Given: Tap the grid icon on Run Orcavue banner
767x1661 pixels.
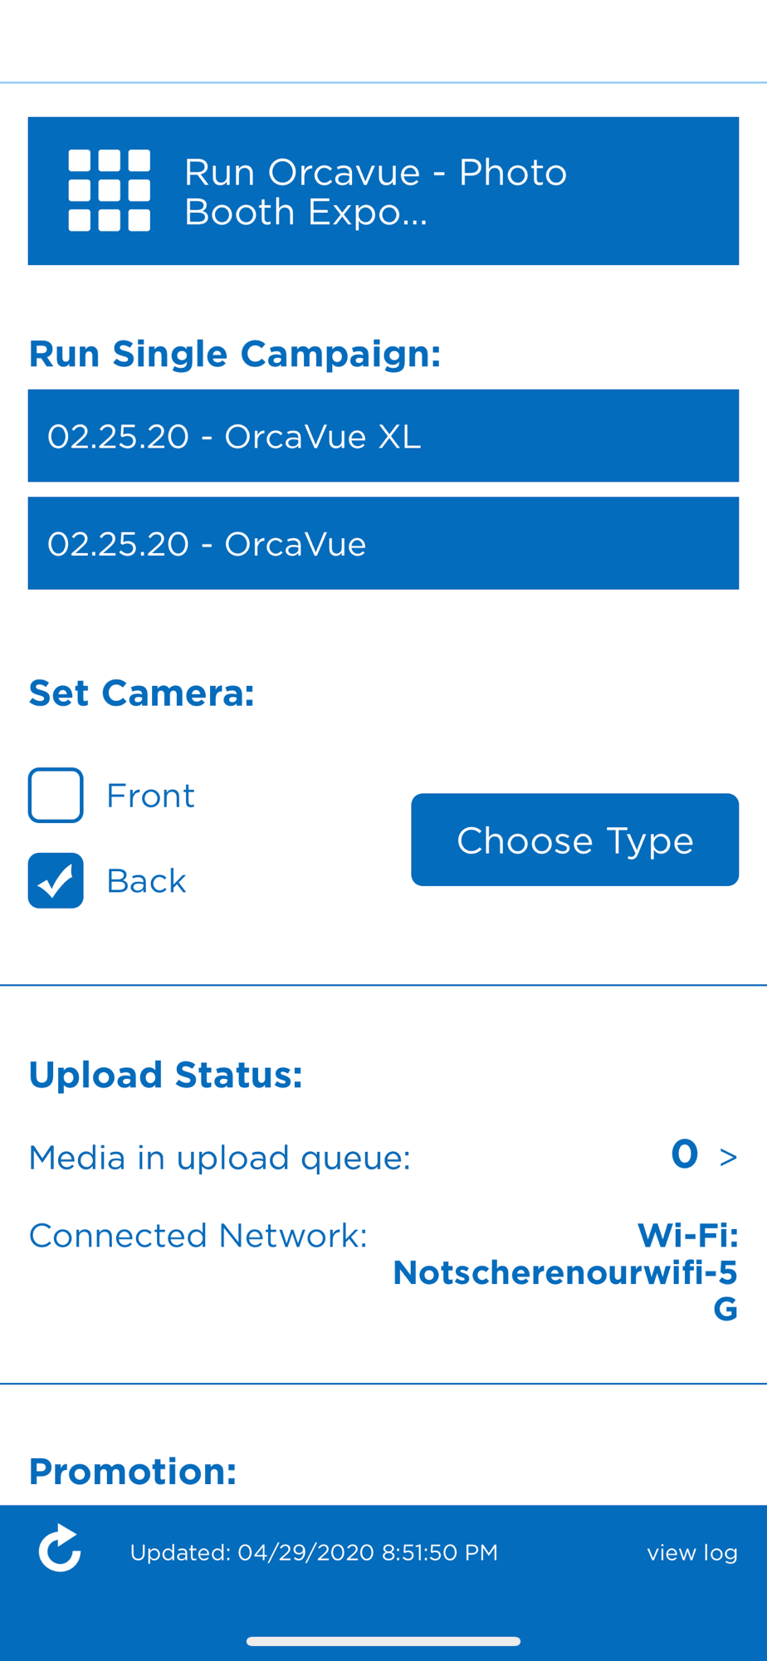Looking at the screenshot, I should 109,190.
